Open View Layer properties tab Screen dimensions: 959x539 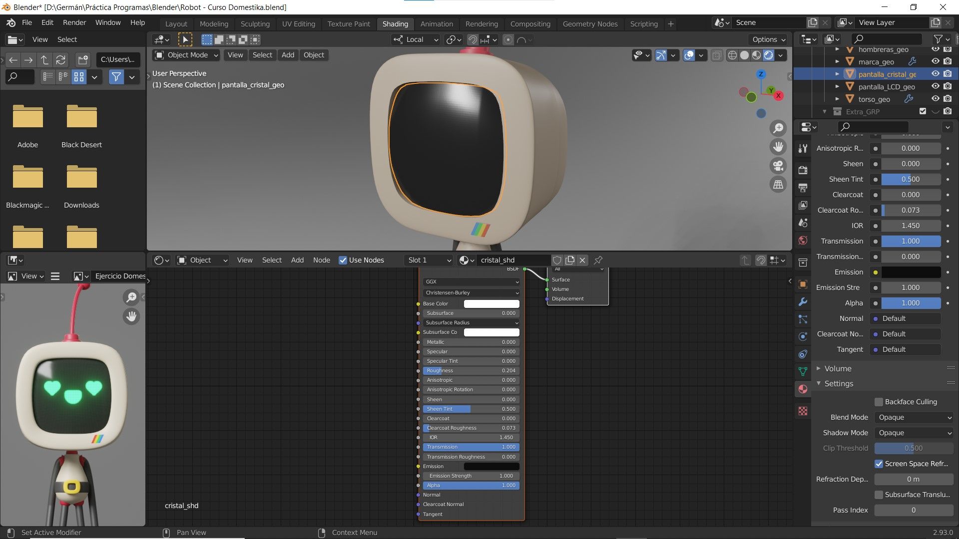click(803, 205)
